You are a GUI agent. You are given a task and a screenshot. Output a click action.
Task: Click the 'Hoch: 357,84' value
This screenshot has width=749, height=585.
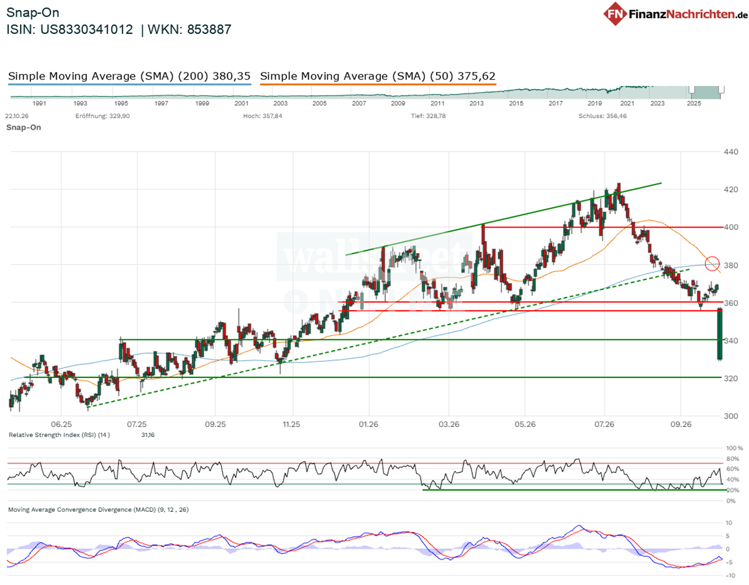tap(263, 116)
